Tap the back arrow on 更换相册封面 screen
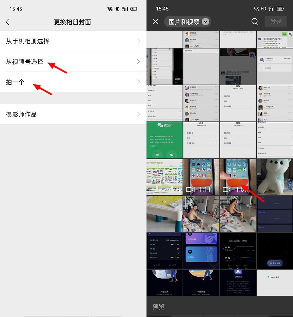Image resolution: width=293 pixels, height=317 pixels. (x=7, y=22)
